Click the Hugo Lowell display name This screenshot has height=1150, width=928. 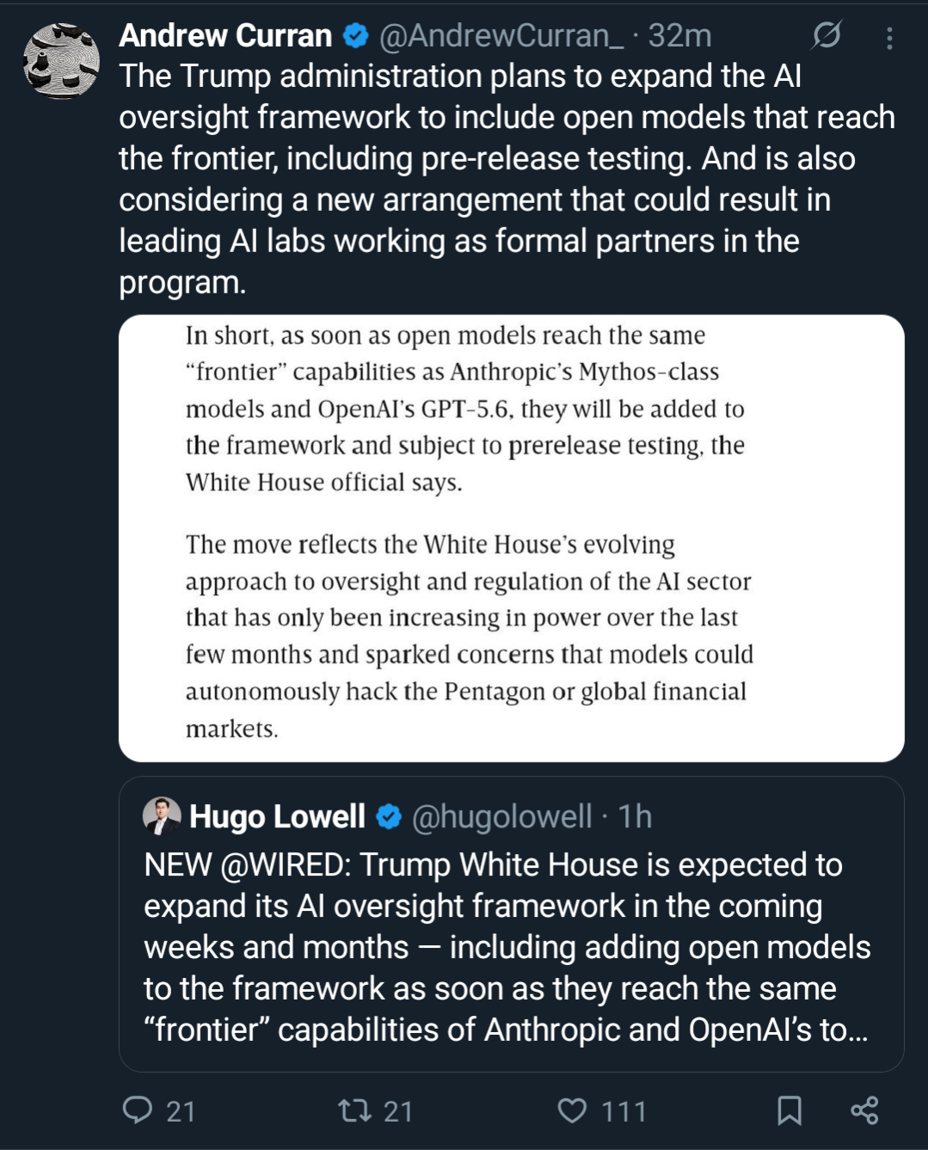pyautogui.click(x=277, y=816)
